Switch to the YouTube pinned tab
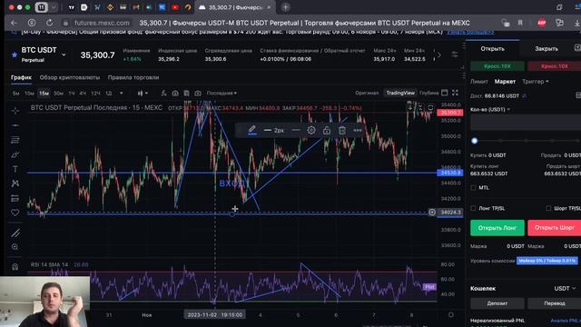 175,7
